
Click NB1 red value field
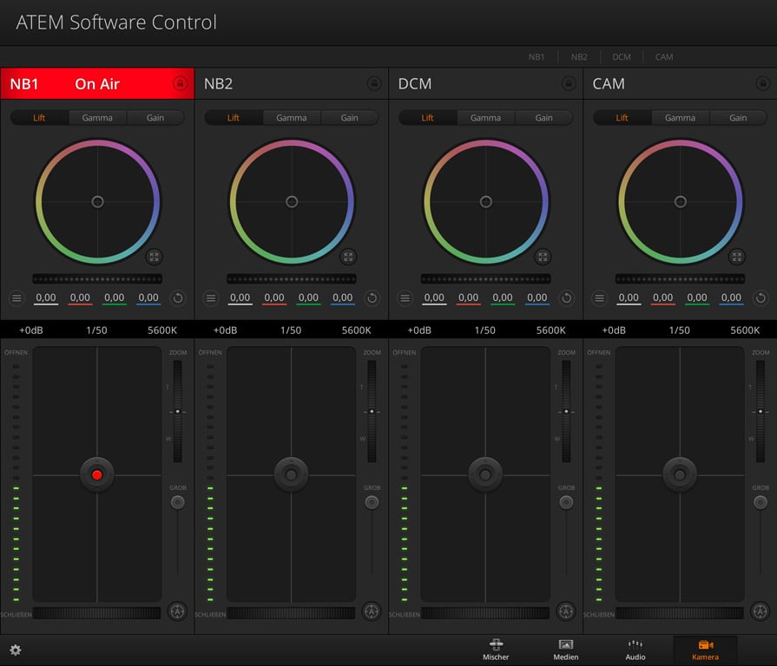tap(80, 297)
